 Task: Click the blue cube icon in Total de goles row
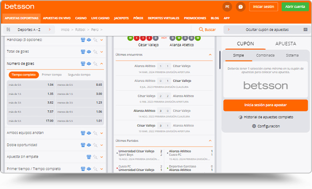click(89, 52)
